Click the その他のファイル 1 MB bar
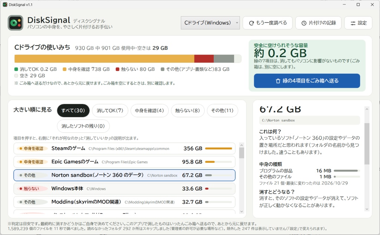380x235 pixels. click(x=347, y=177)
